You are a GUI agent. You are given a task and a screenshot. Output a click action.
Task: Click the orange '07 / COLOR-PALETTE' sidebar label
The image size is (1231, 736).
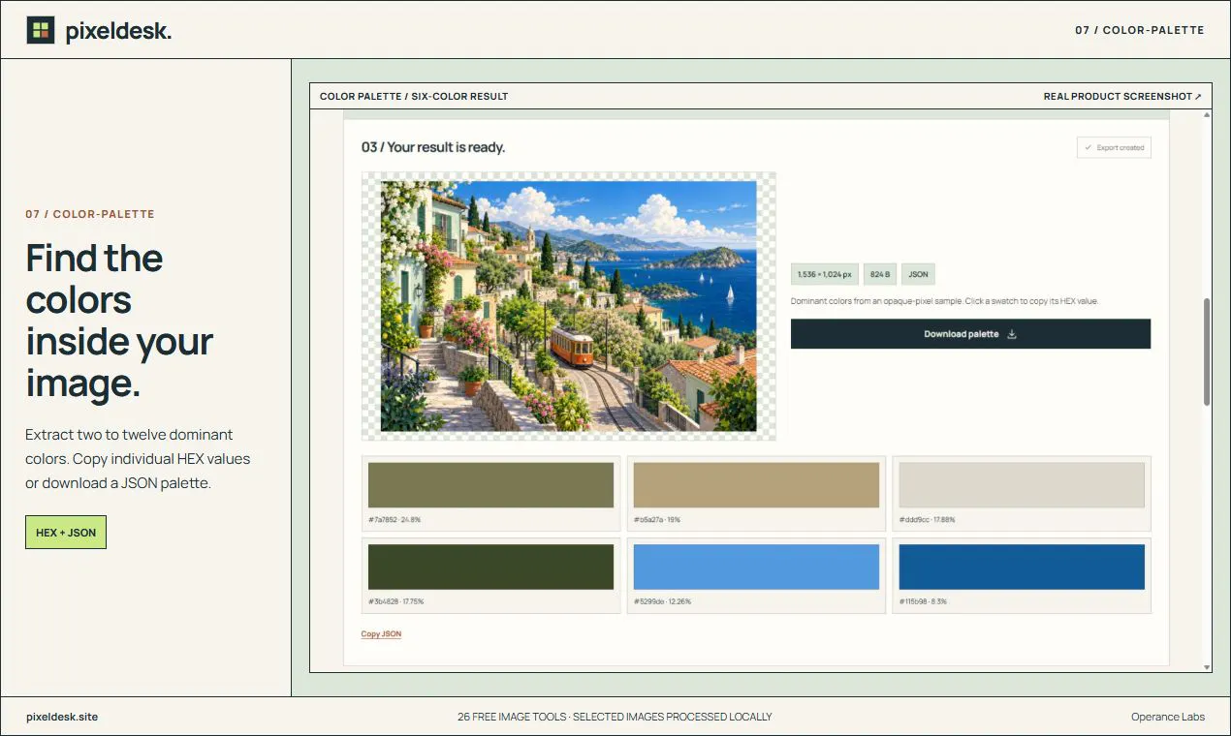pos(90,214)
